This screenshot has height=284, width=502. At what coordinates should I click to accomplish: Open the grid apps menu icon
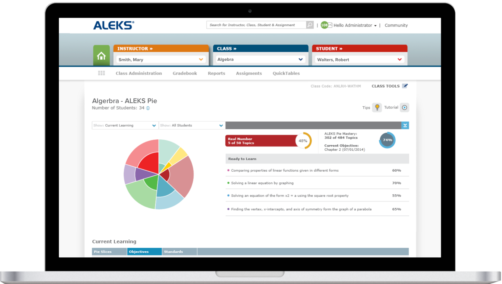click(x=101, y=73)
